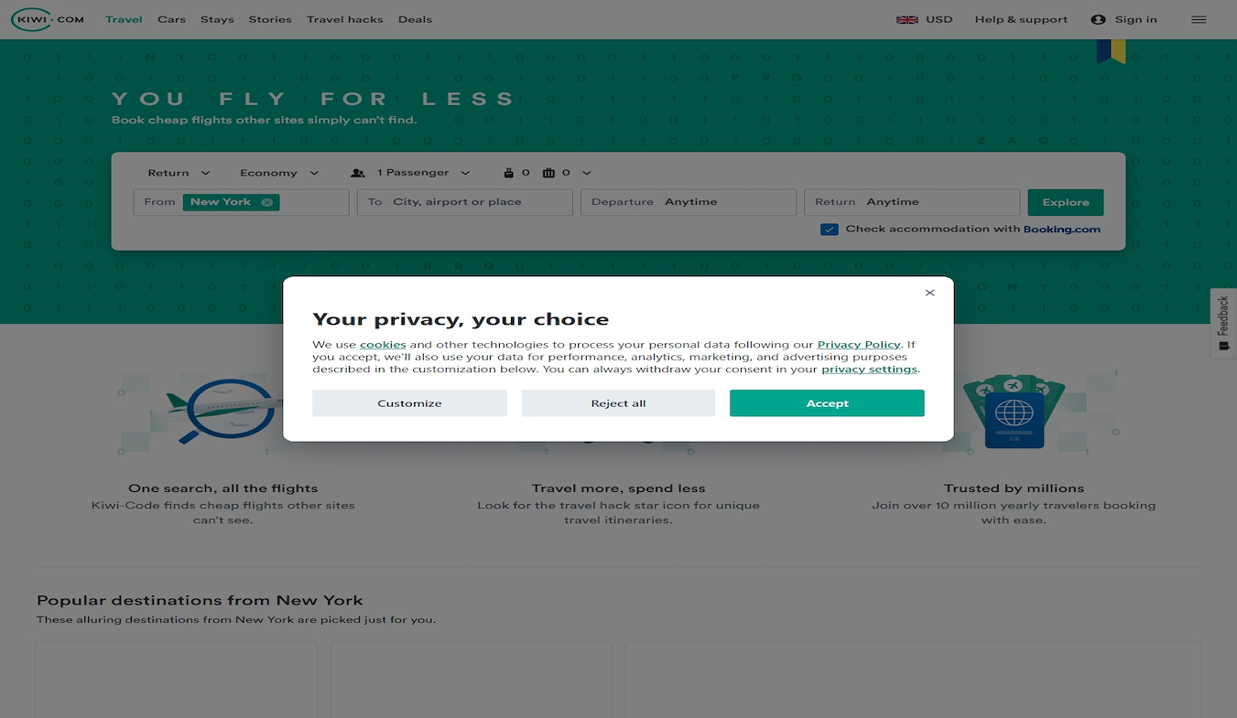Click the From field New York tag
Viewport: 1237px width, 718px height.
[231, 202]
